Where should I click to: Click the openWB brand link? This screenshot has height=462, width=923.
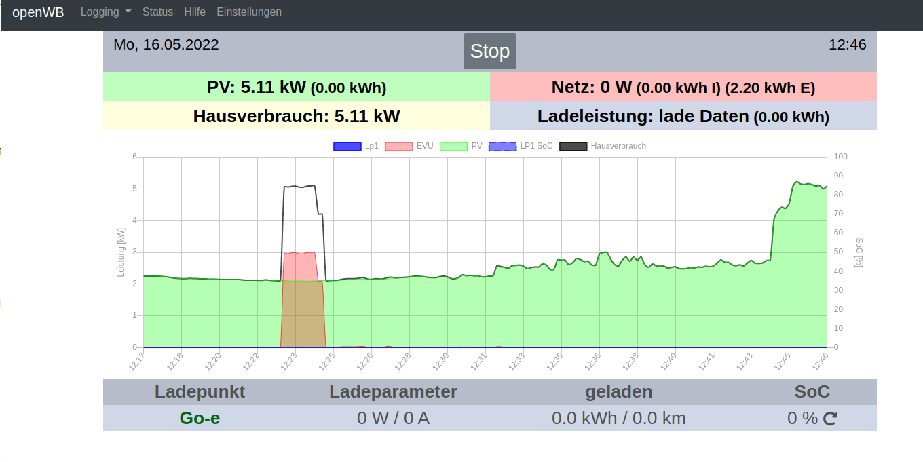pos(38,12)
